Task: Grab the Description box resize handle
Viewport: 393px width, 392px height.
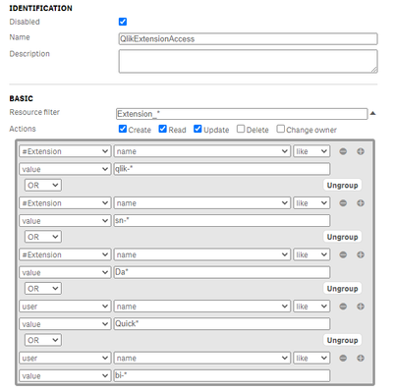Action: 374,70
